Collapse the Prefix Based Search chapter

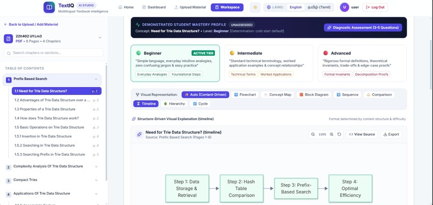[x=96, y=79]
